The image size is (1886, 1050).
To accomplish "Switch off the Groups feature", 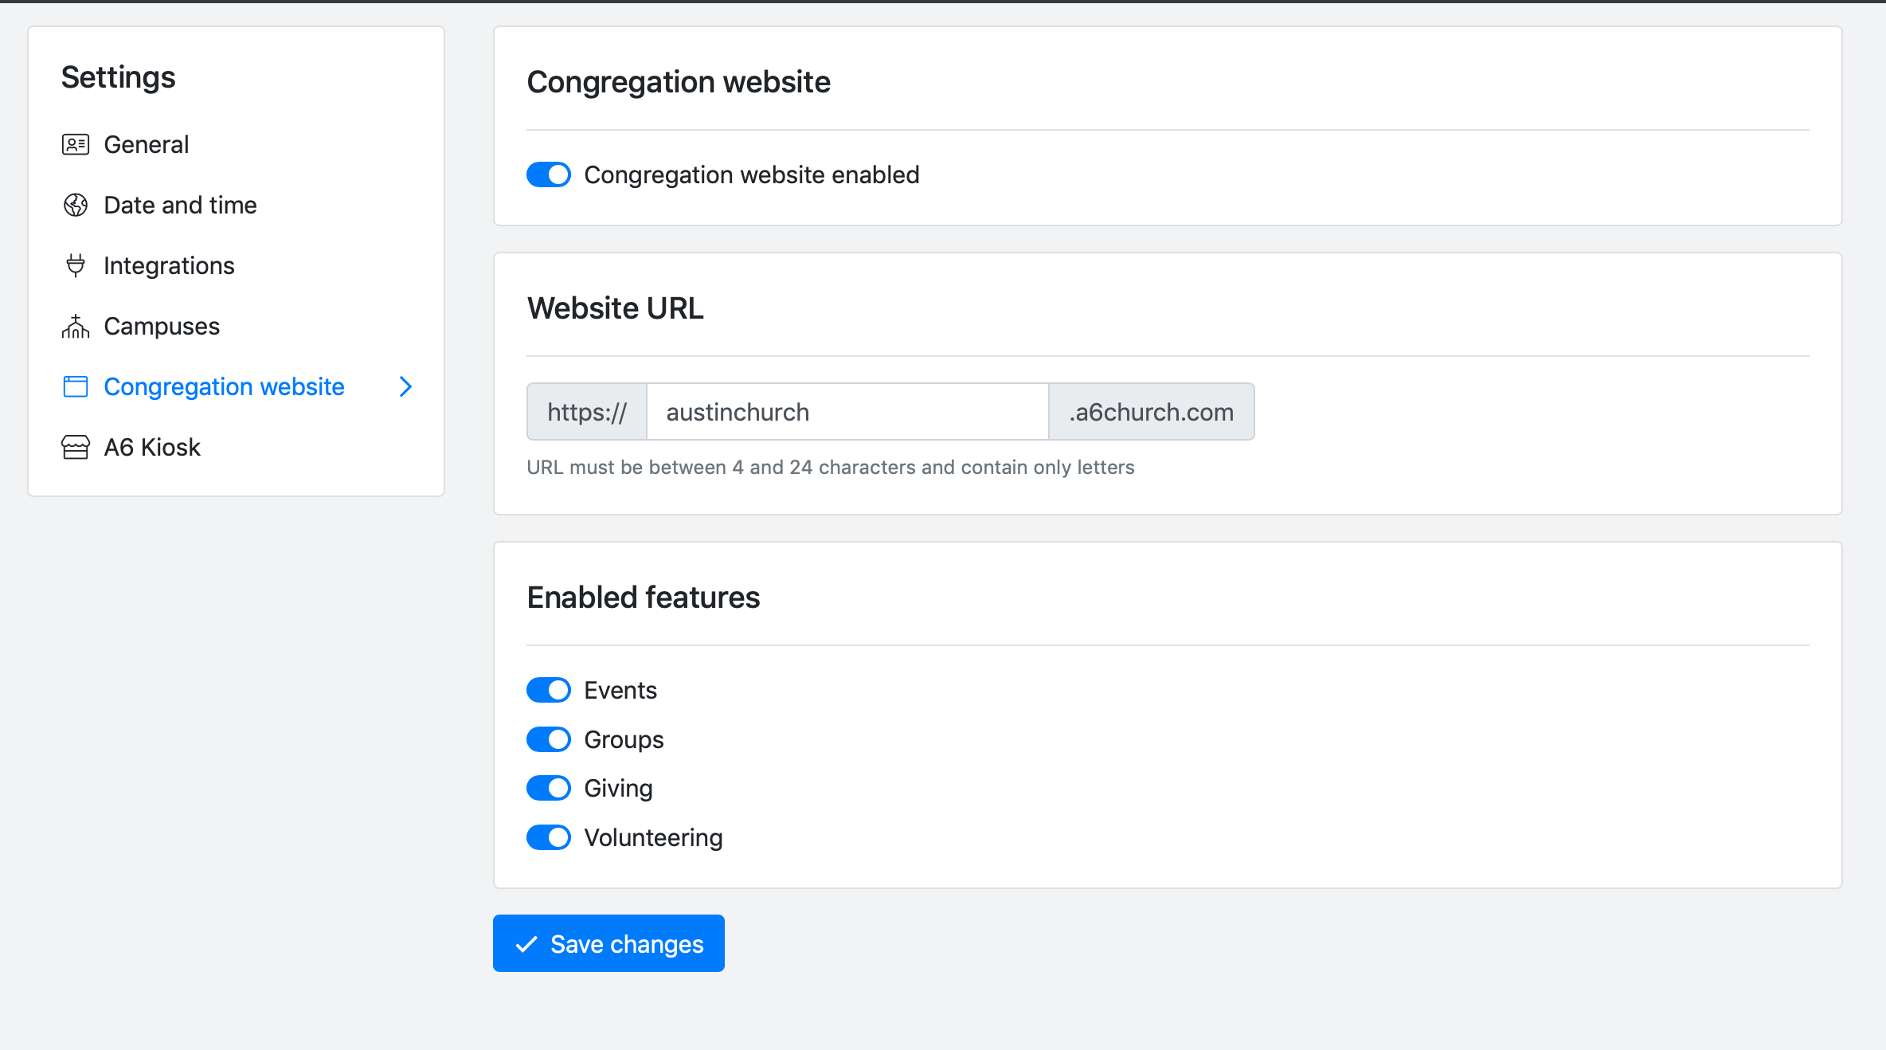I will (x=549, y=739).
